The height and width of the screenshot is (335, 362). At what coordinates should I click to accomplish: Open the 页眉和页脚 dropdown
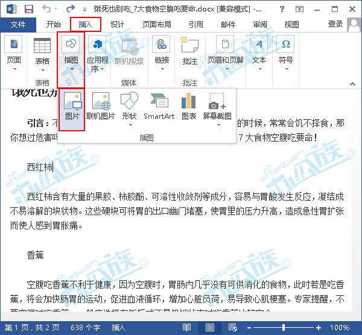(225, 54)
